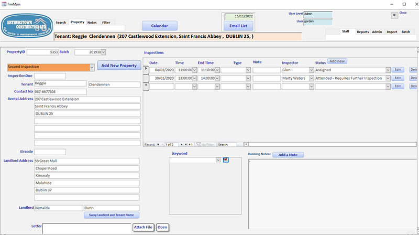
Task: Open Type dropdown in 04/02/2020 row
Action: tap(248, 70)
